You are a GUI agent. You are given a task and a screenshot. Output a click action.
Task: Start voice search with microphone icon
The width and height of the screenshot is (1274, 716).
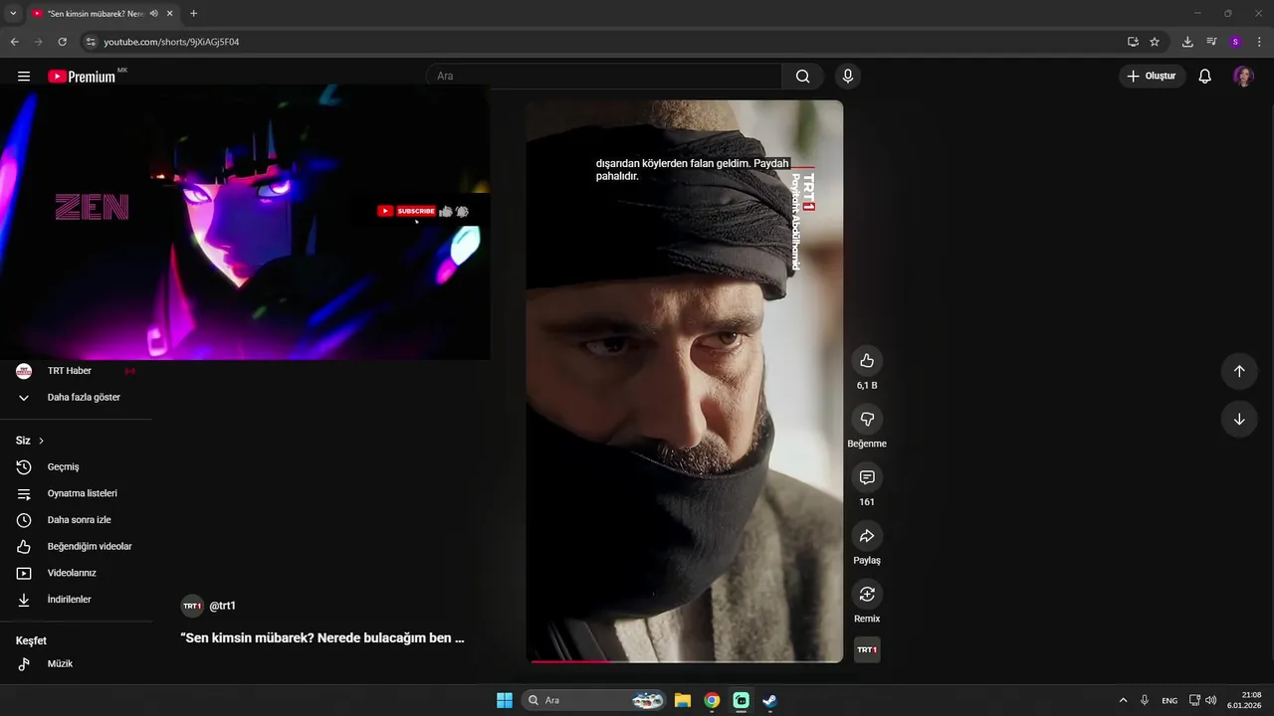[x=848, y=77]
